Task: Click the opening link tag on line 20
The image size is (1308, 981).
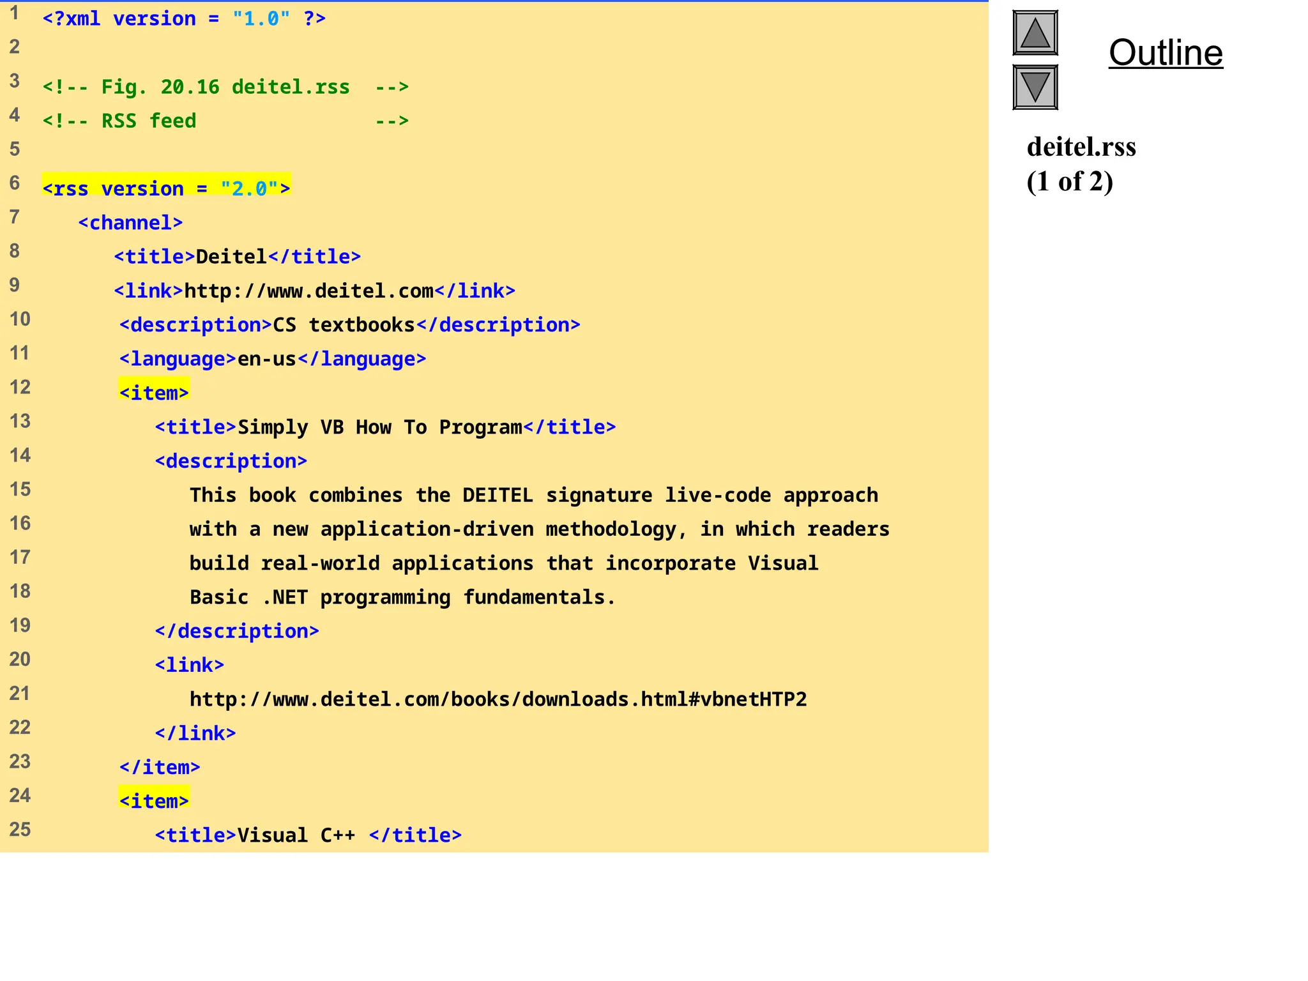Action: click(190, 665)
